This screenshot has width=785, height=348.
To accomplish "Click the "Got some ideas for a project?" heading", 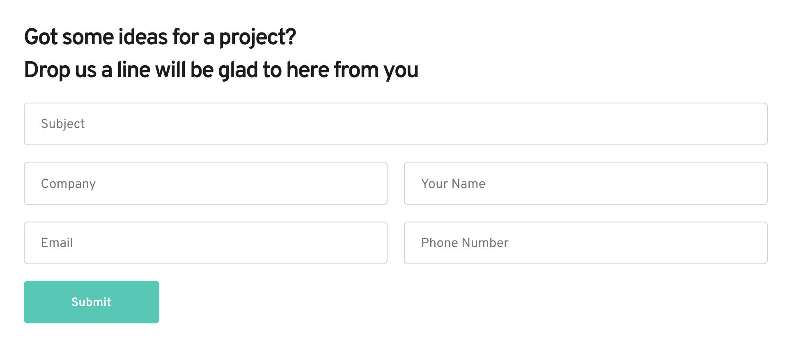I will click(x=160, y=37).
